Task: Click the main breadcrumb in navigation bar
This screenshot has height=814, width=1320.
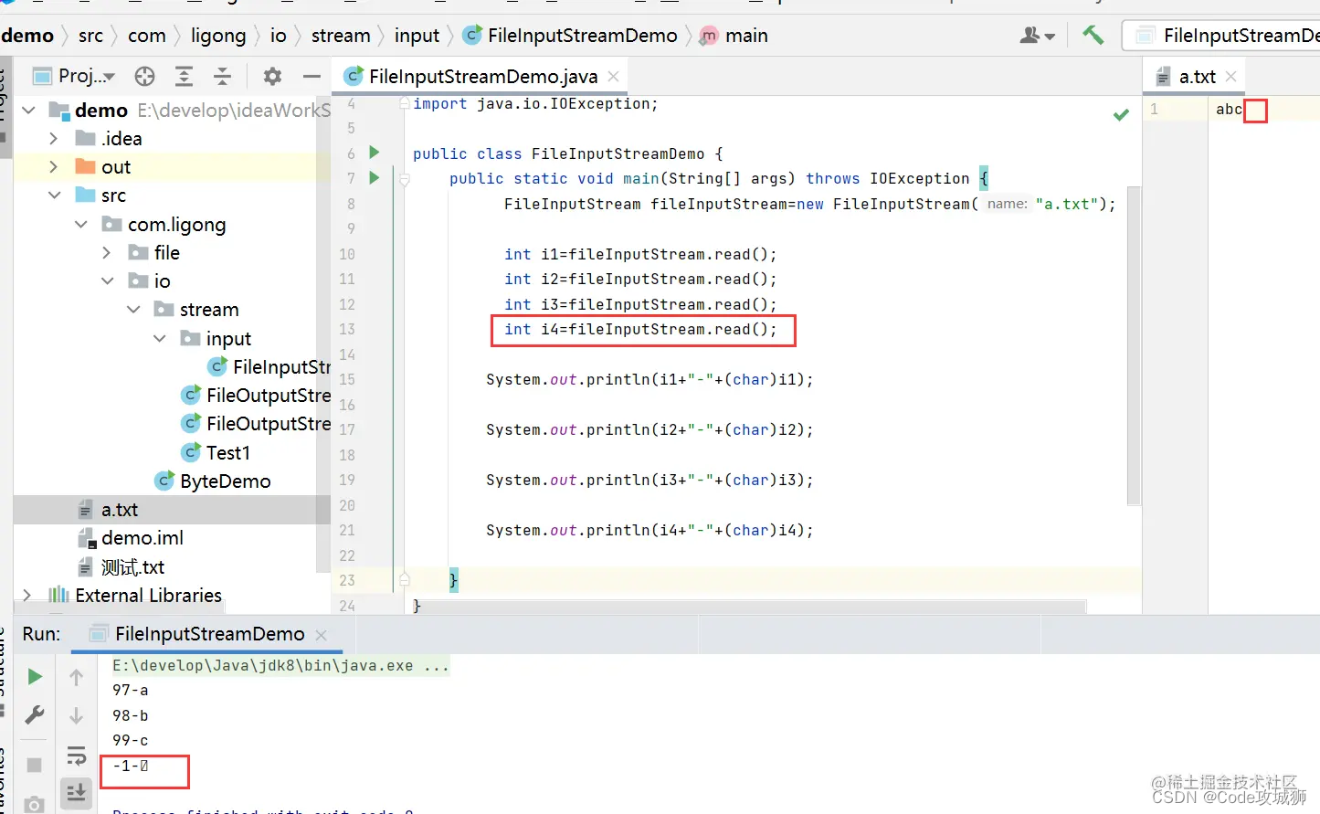Action: click(x=745, y=36)
